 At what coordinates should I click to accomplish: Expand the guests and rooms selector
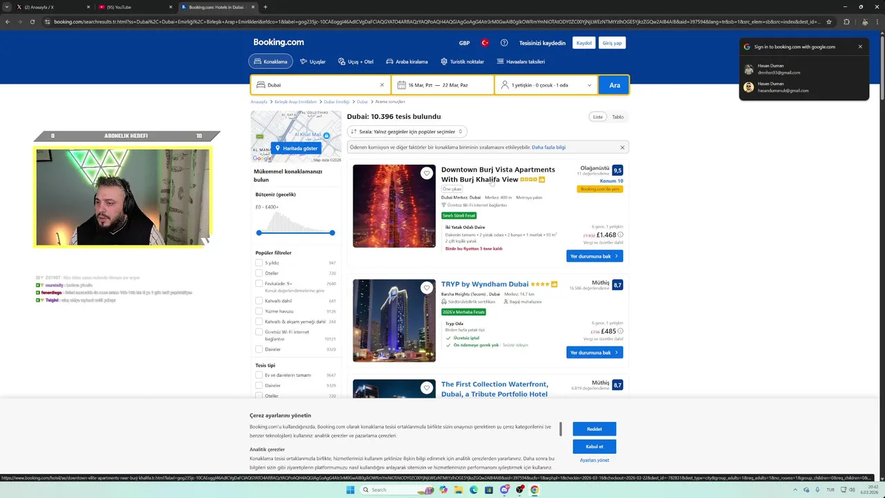coord(546,85)
